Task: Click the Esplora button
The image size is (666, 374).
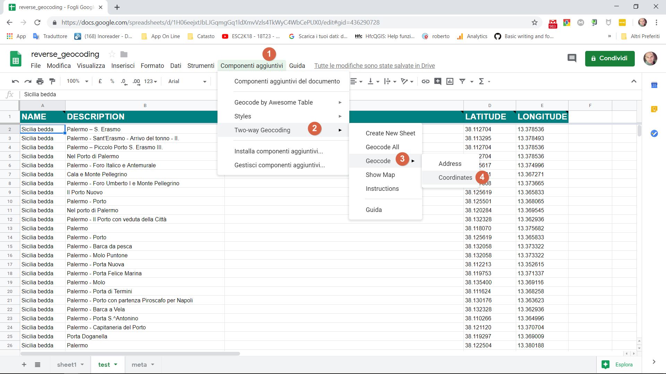Action: point(619,365)
